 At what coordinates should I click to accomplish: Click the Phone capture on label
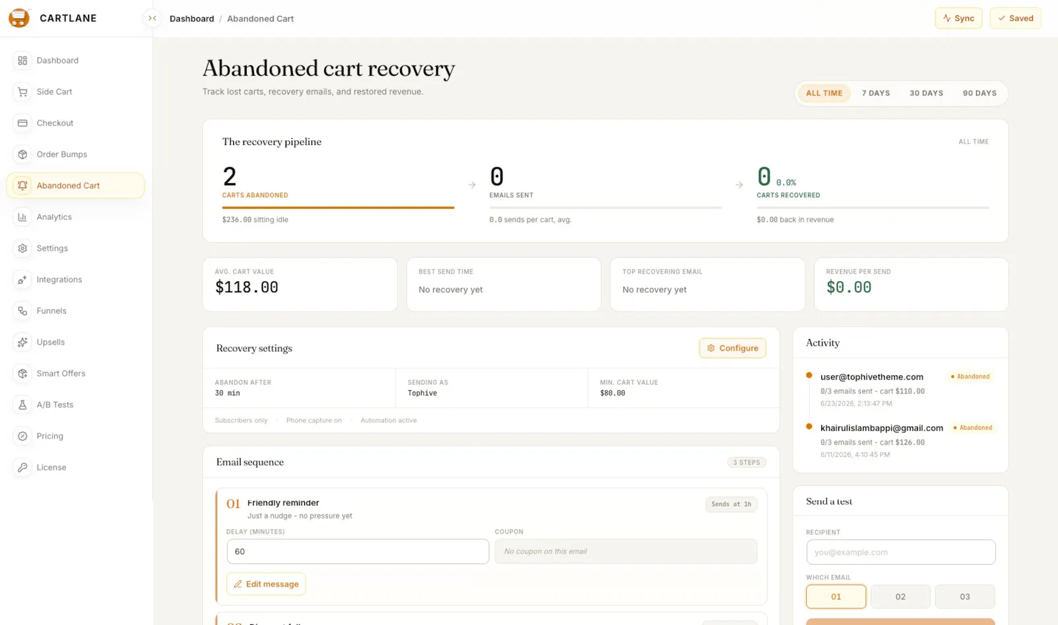(314, 421)
